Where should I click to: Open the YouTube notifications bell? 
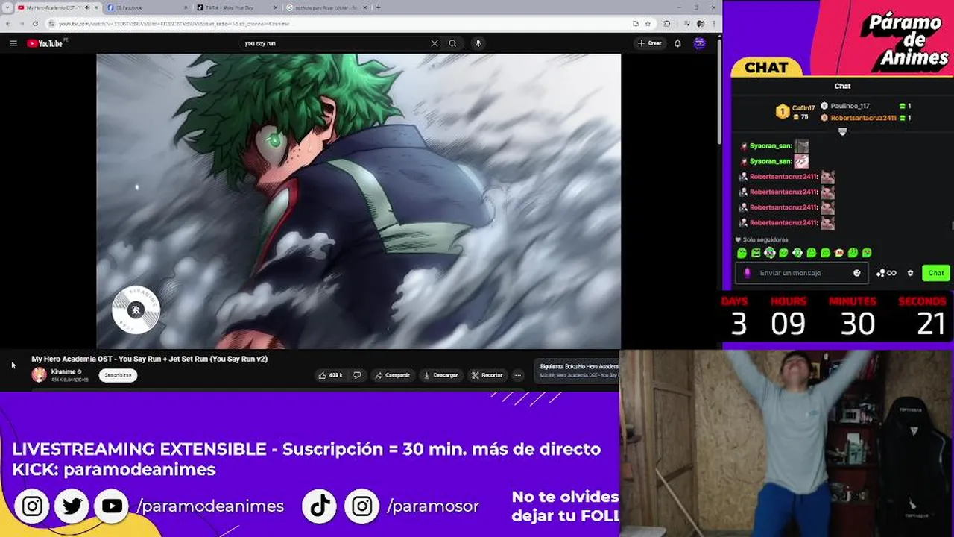pos(677,43)
